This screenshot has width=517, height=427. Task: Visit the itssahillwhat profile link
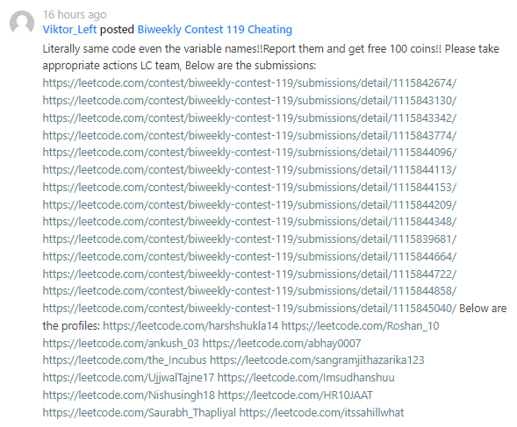click(x=321, y=412)
